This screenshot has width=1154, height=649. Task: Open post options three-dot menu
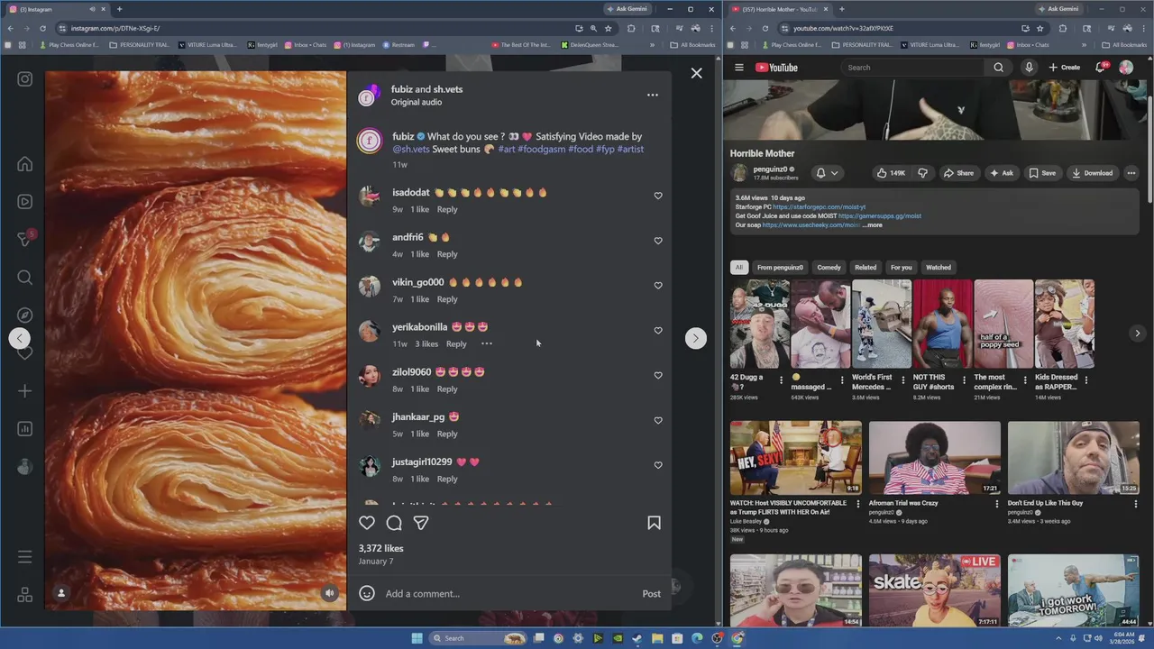click(x=653, y=95)
